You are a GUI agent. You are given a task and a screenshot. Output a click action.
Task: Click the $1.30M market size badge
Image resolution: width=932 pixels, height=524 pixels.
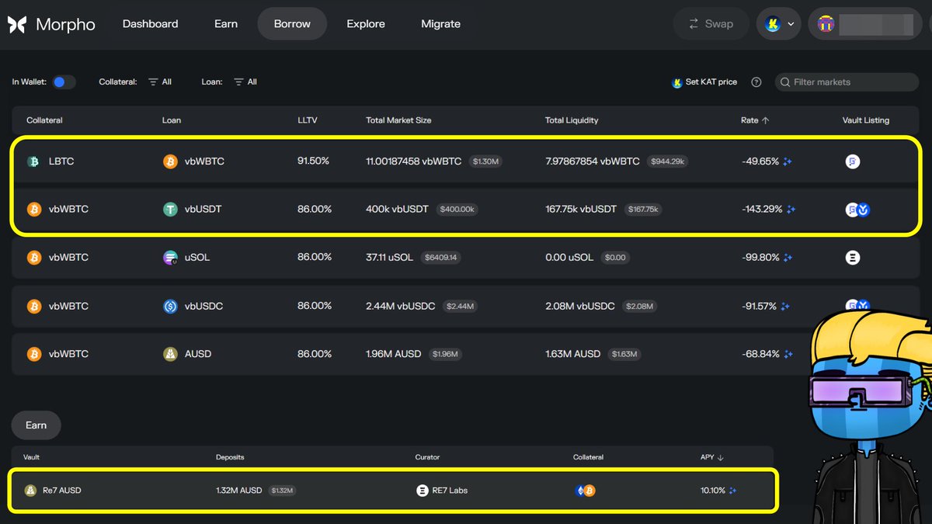tap(485, 161)
